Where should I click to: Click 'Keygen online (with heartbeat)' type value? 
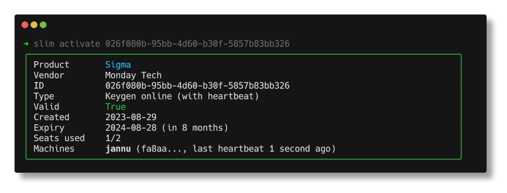click(x=182, y=96)
